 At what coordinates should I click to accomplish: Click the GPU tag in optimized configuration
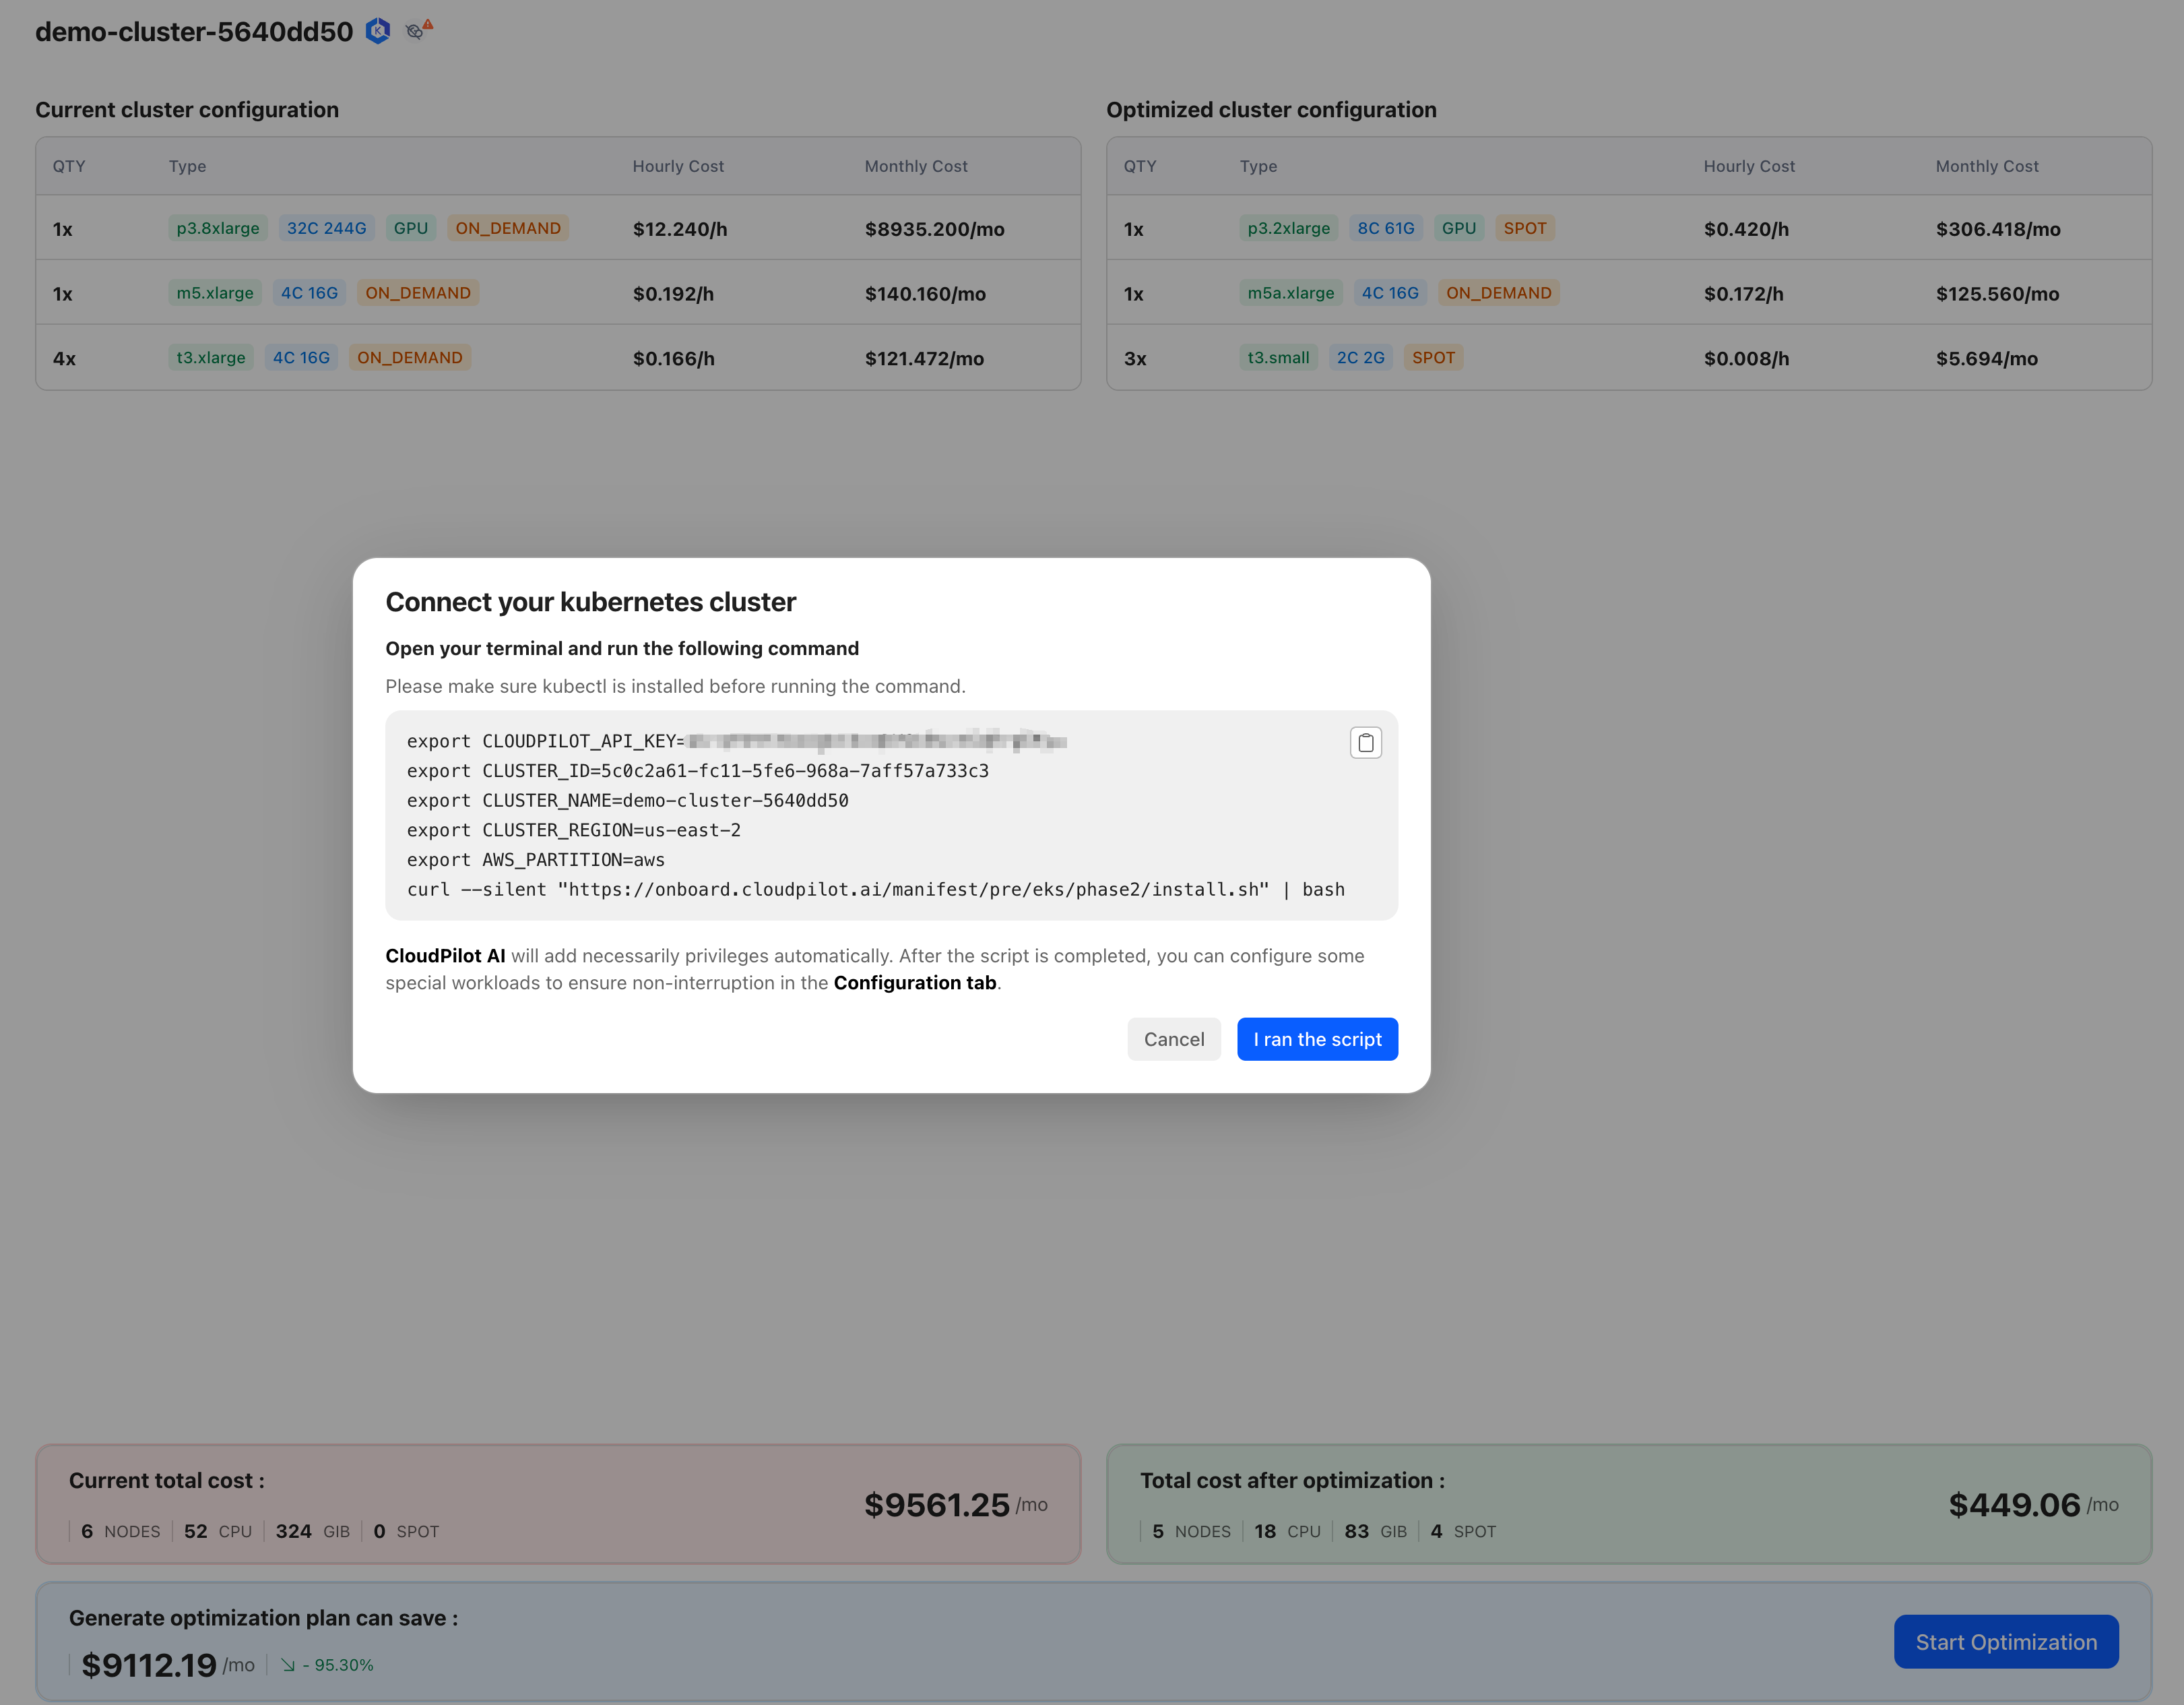pyautogui.click(x=1458, y=228)
